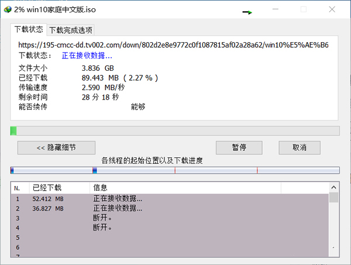Image resolution: width=351 pixels, height=265 pixels.
Task: Select thread row number 5
Action: pyautogui.click(x=170, y=238)
